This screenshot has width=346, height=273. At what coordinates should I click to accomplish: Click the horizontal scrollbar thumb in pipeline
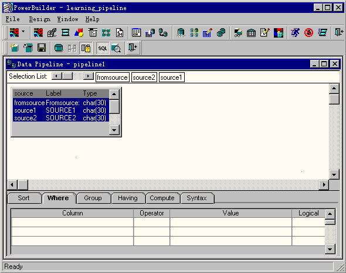[x=23, y=184]
